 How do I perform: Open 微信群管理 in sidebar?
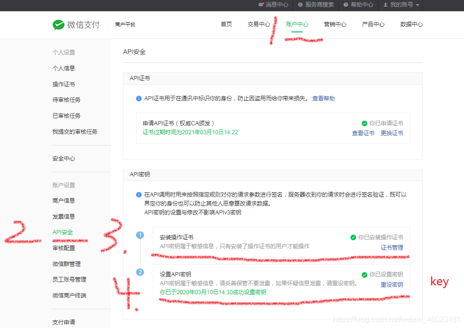66,264
